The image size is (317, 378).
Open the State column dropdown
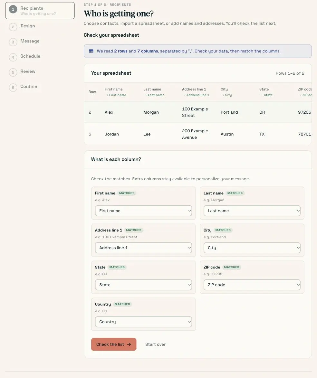pyautogui.click(x=144, y=285)
